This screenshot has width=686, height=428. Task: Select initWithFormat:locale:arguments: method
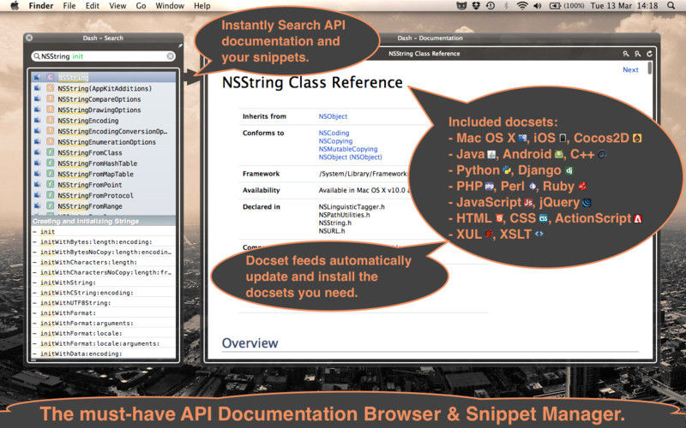(x=104, y=344)
